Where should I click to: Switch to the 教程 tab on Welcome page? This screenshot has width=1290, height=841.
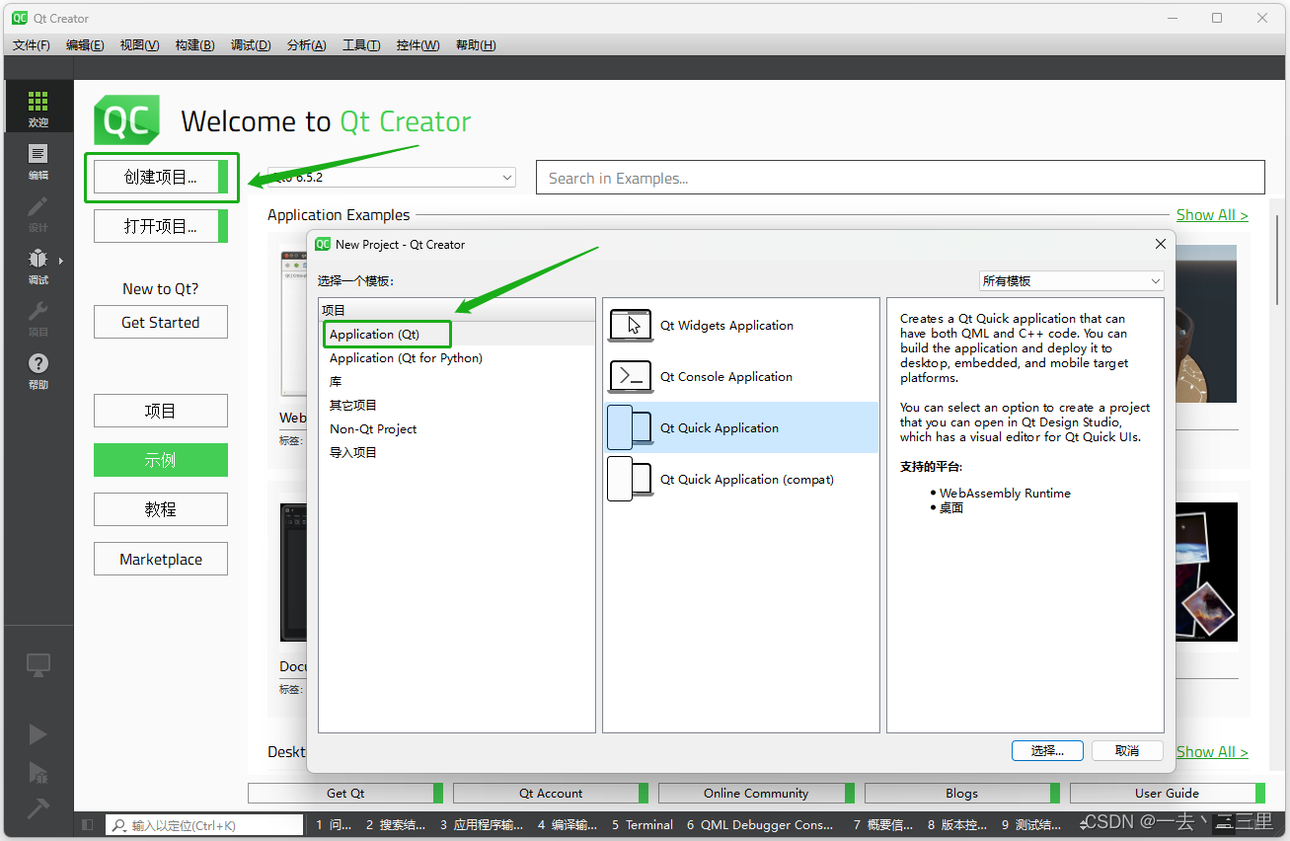coord(161,509)
